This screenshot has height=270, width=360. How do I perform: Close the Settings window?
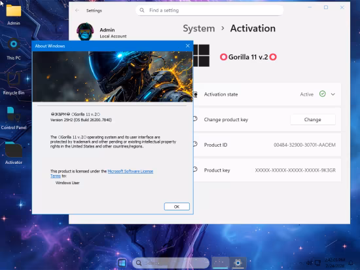342,7
